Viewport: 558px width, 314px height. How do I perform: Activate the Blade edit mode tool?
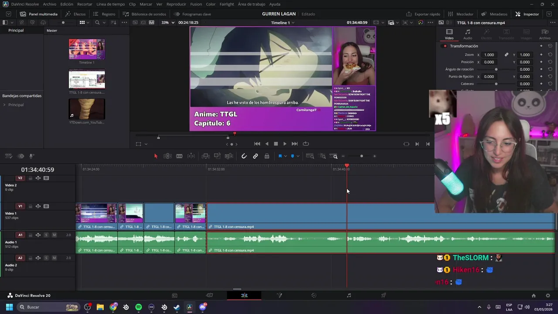[x=179, y=156]
